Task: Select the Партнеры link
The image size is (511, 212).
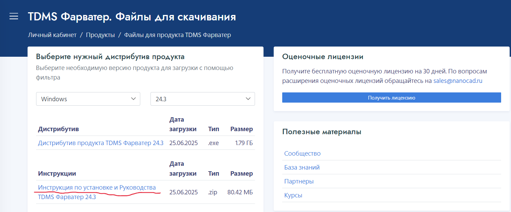Action: pos(299,181)
